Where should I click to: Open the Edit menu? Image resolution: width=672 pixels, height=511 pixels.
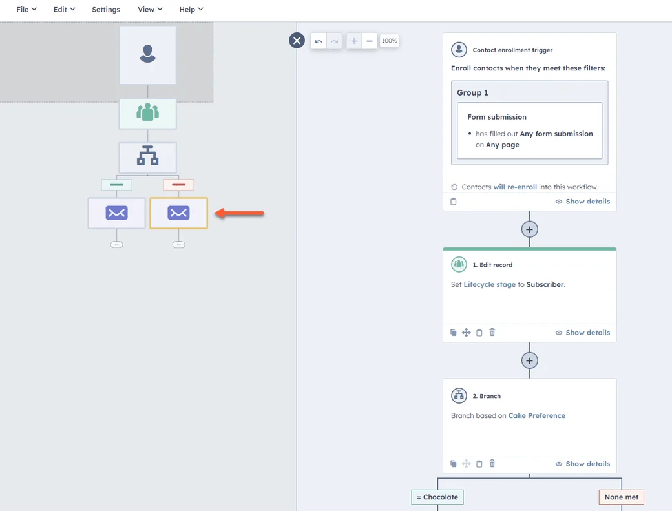click(x=64, y=10)
